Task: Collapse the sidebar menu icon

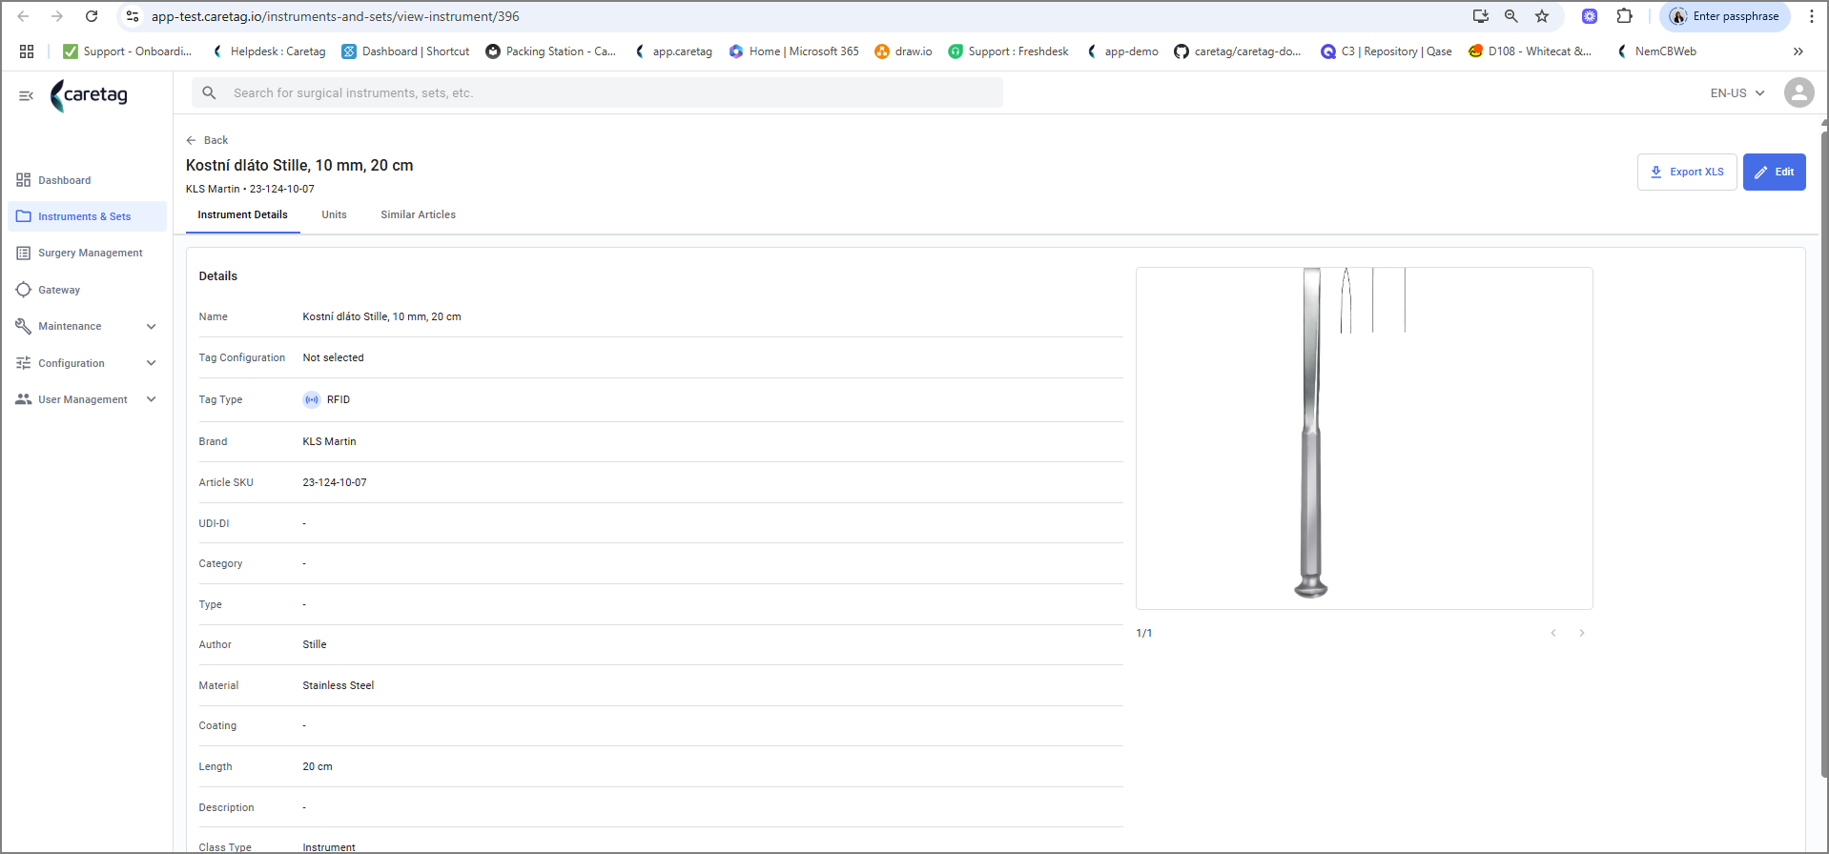Action: 26,95
